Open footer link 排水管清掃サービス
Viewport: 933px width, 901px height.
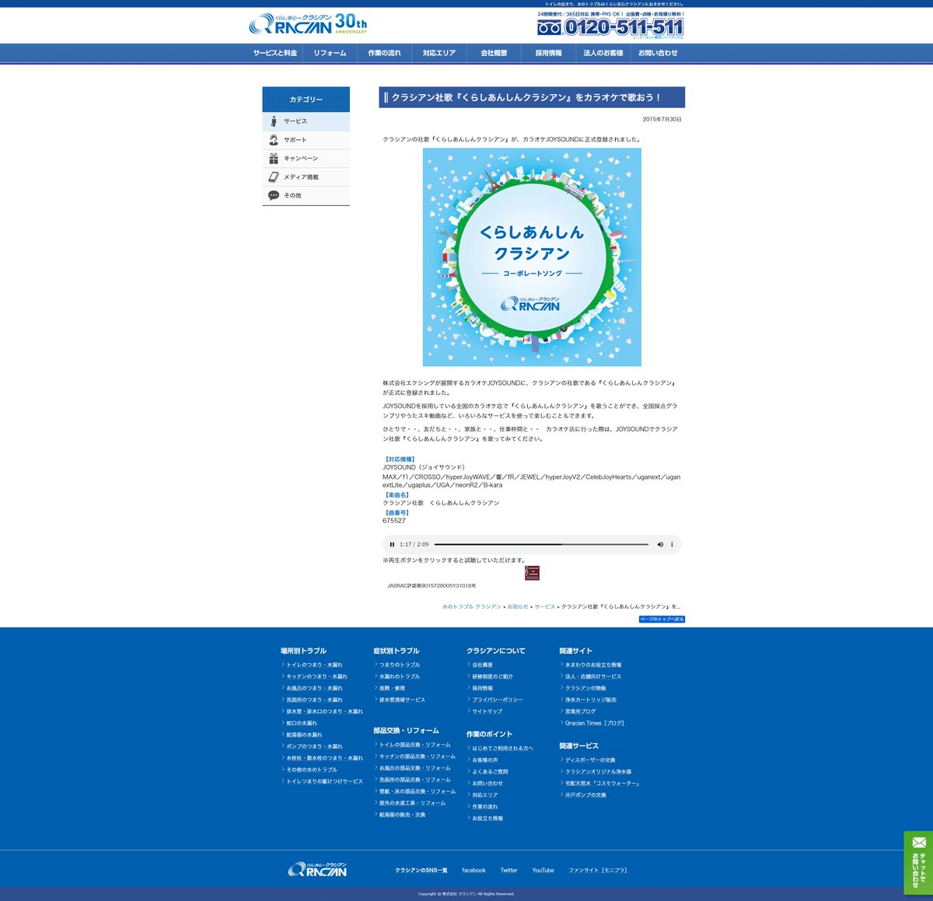click(402, 700)
